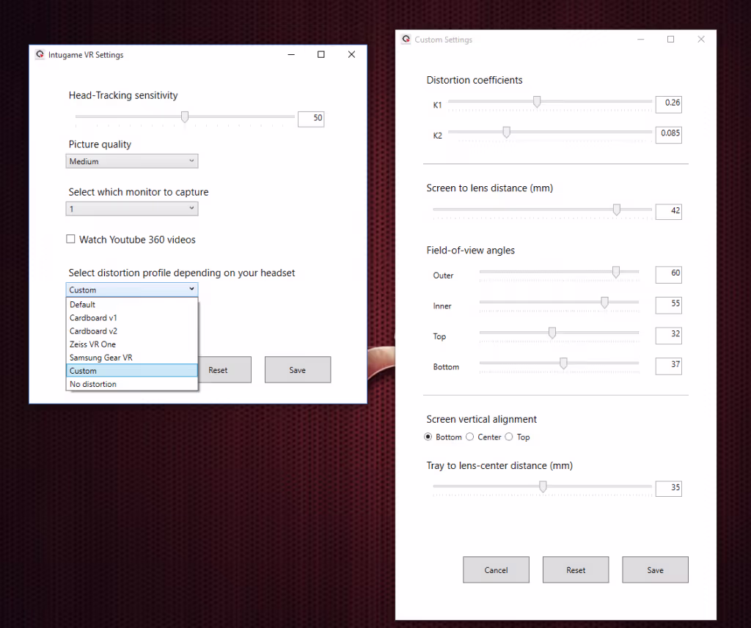Click the Tray to lens-center field 35
The width and height of the screenshot is (751, 628).
click(x=669, y=489)
